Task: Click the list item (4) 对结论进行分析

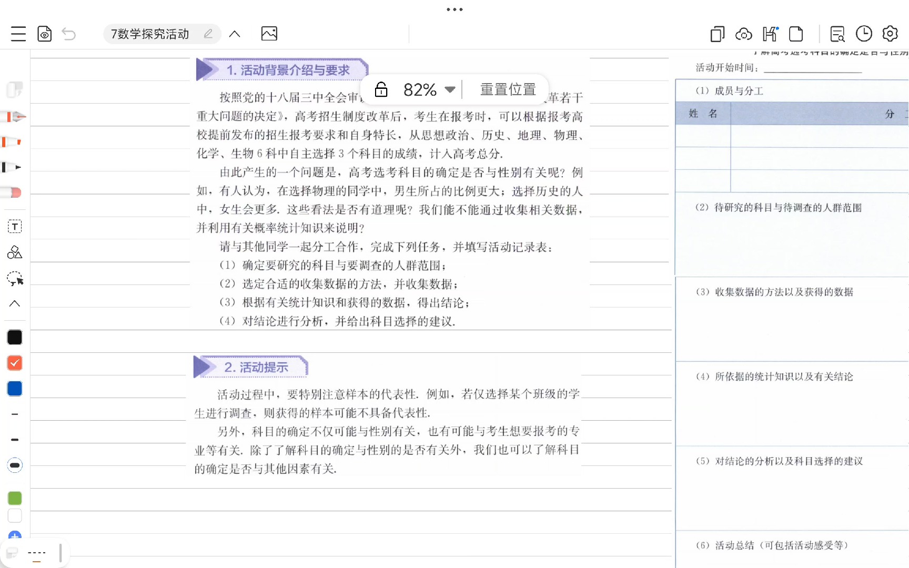Action: (337, 321)
